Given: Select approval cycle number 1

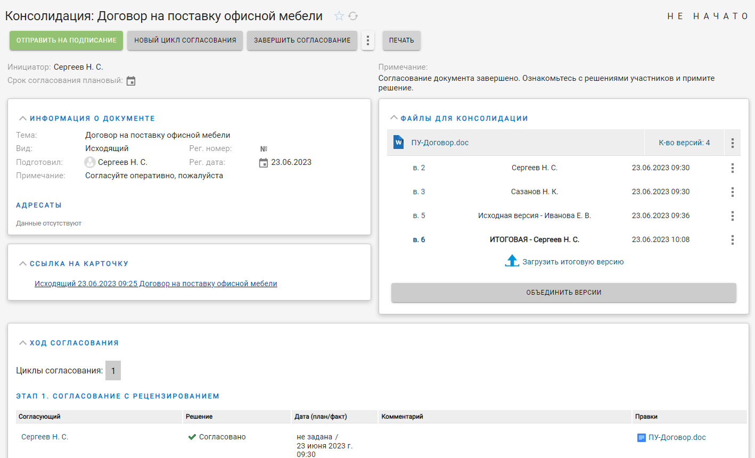Looking at the screenshot, I should pos(113,371).
